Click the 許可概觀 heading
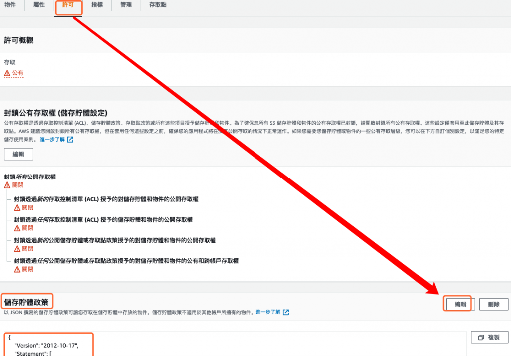 tap(18, 40)
